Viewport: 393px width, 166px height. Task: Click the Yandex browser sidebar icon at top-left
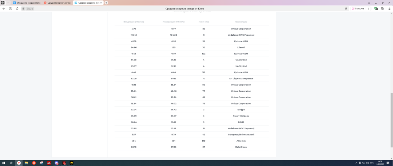point(3,3)
